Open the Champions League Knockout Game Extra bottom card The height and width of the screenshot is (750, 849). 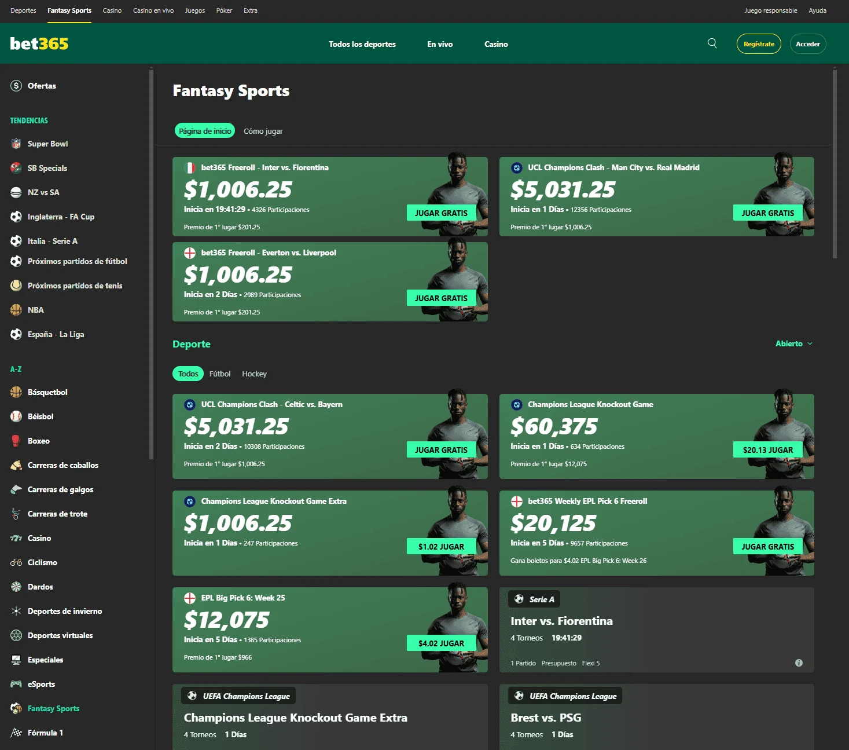(330, 717)
